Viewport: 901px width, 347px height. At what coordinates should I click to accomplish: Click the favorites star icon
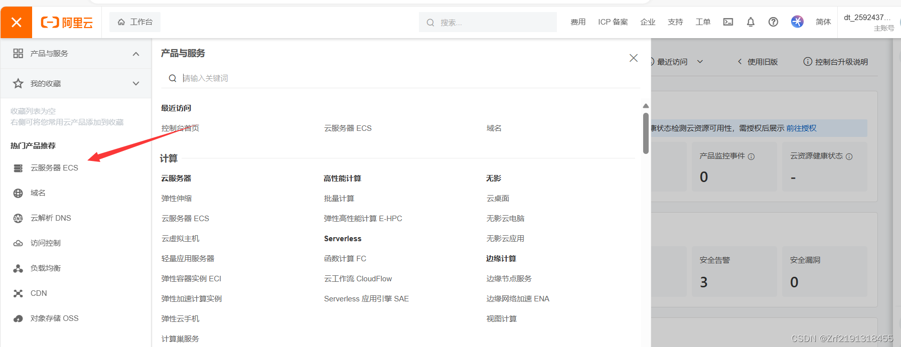(18, 83)
